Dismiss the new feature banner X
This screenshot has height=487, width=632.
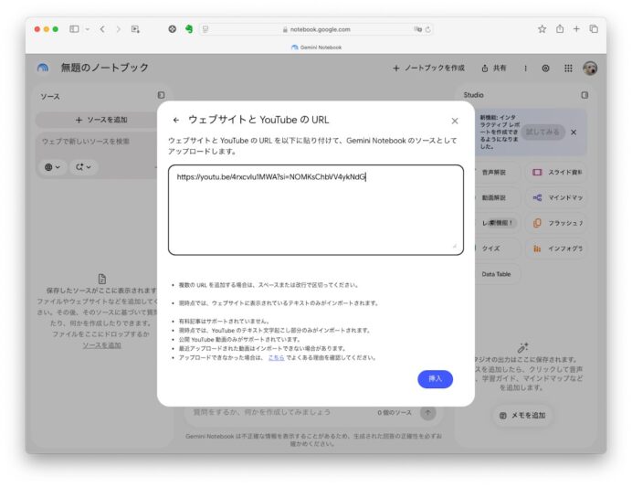(574, 132)
